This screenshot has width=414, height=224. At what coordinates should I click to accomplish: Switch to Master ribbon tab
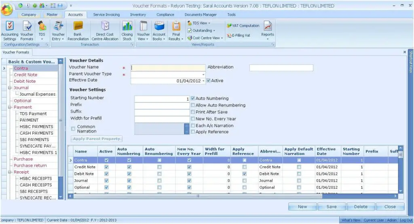52,15
